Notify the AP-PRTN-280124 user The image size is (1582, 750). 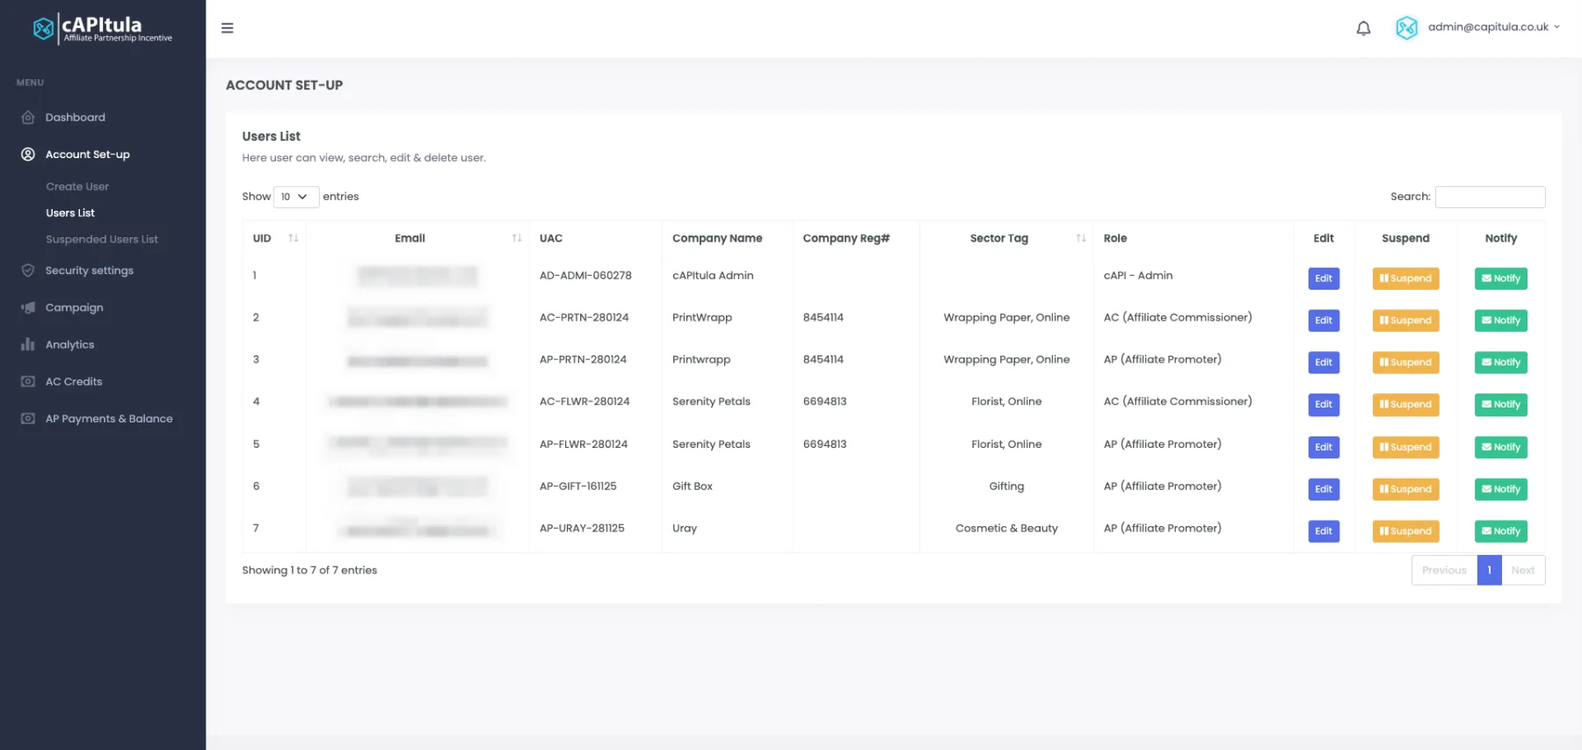point(1500,363)
